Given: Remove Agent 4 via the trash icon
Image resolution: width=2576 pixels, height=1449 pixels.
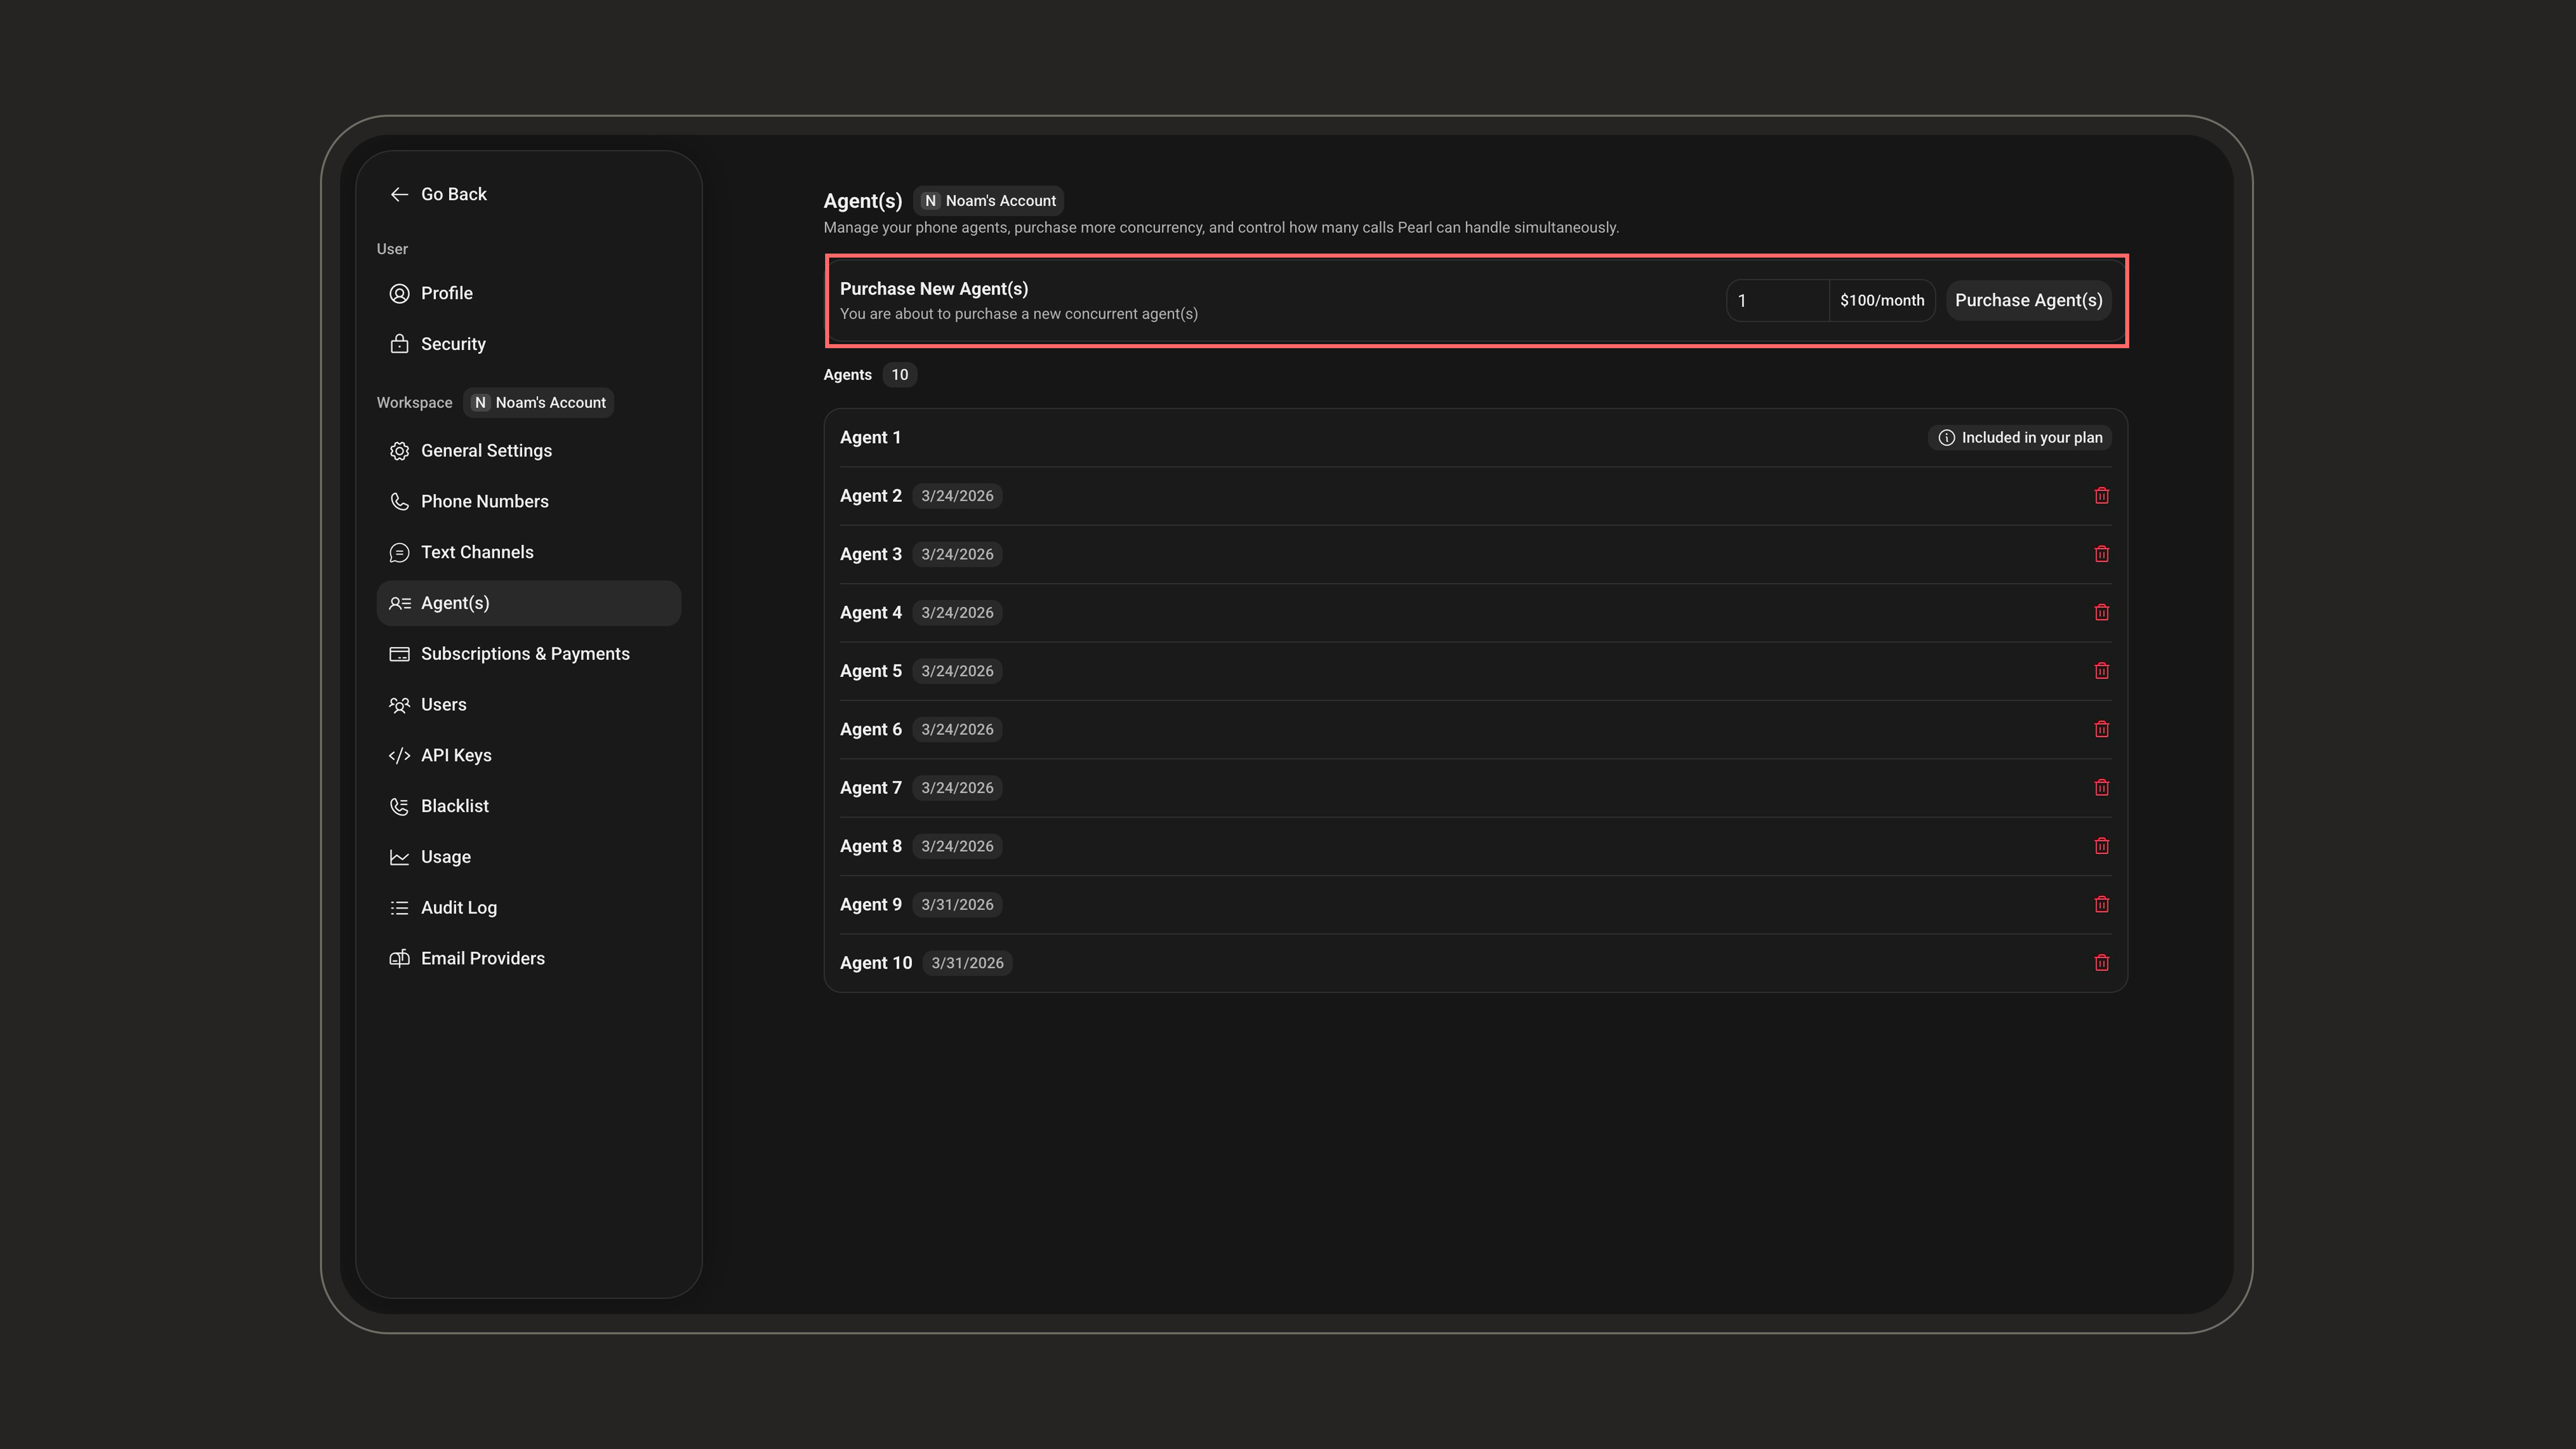Looking at the screenshot, I should point(2101,612).
